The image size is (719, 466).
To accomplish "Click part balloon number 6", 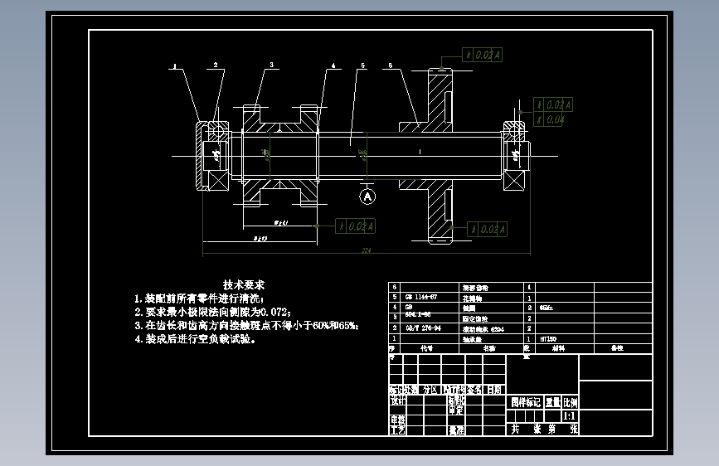I will (x=391, y=66).
